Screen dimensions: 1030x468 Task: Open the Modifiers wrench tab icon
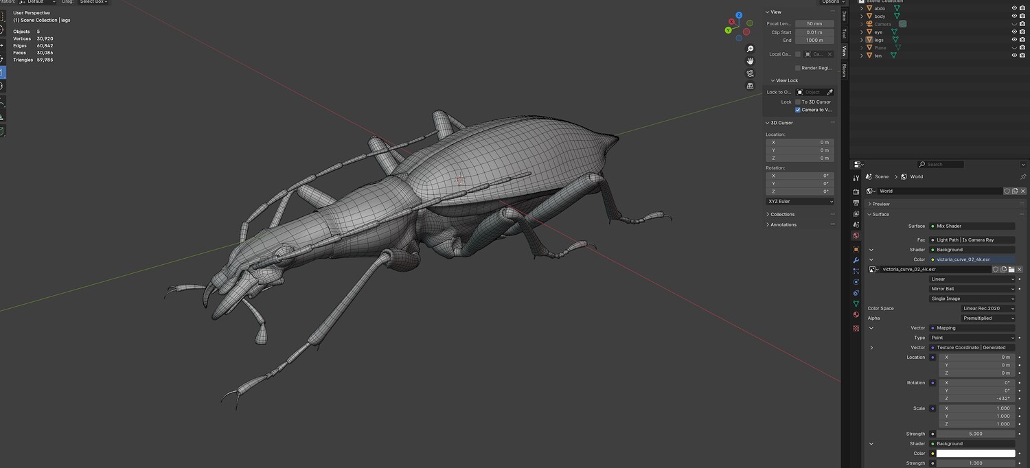coord(856,260)
